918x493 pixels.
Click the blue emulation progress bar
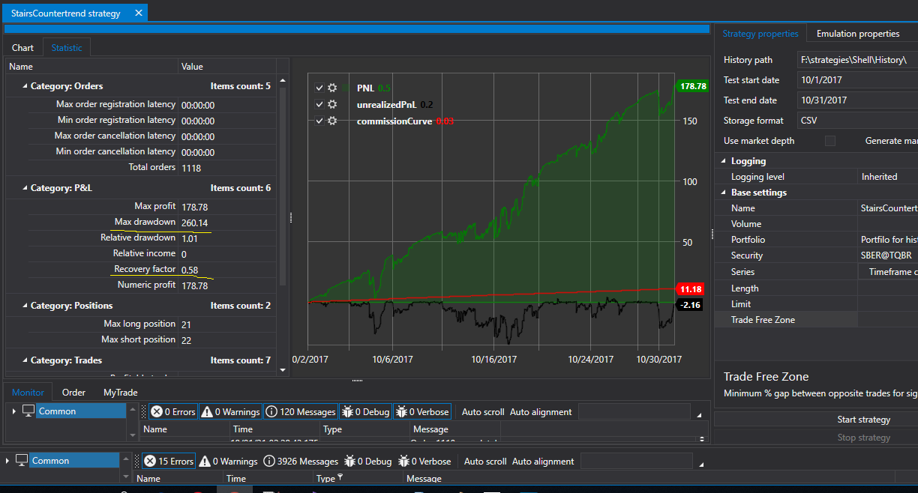pos(357,28)
